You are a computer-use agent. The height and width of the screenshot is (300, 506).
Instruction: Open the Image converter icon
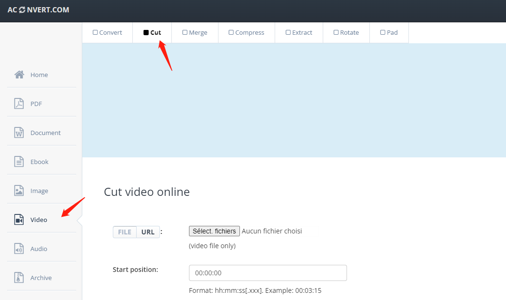pyautogui.click(x=19, y=191)
